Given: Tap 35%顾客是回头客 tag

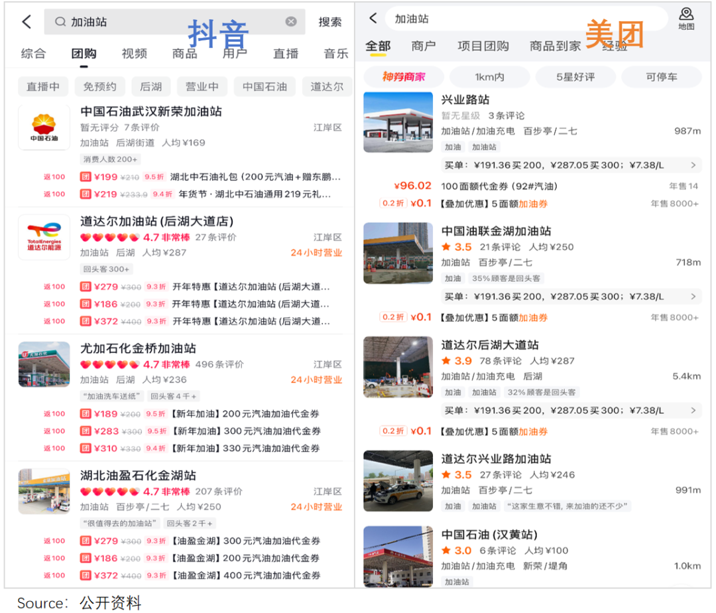Looking at the screenshot, I should (506, 278).
